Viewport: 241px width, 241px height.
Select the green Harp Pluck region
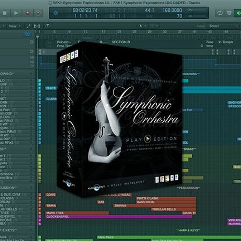pos(169,237)
